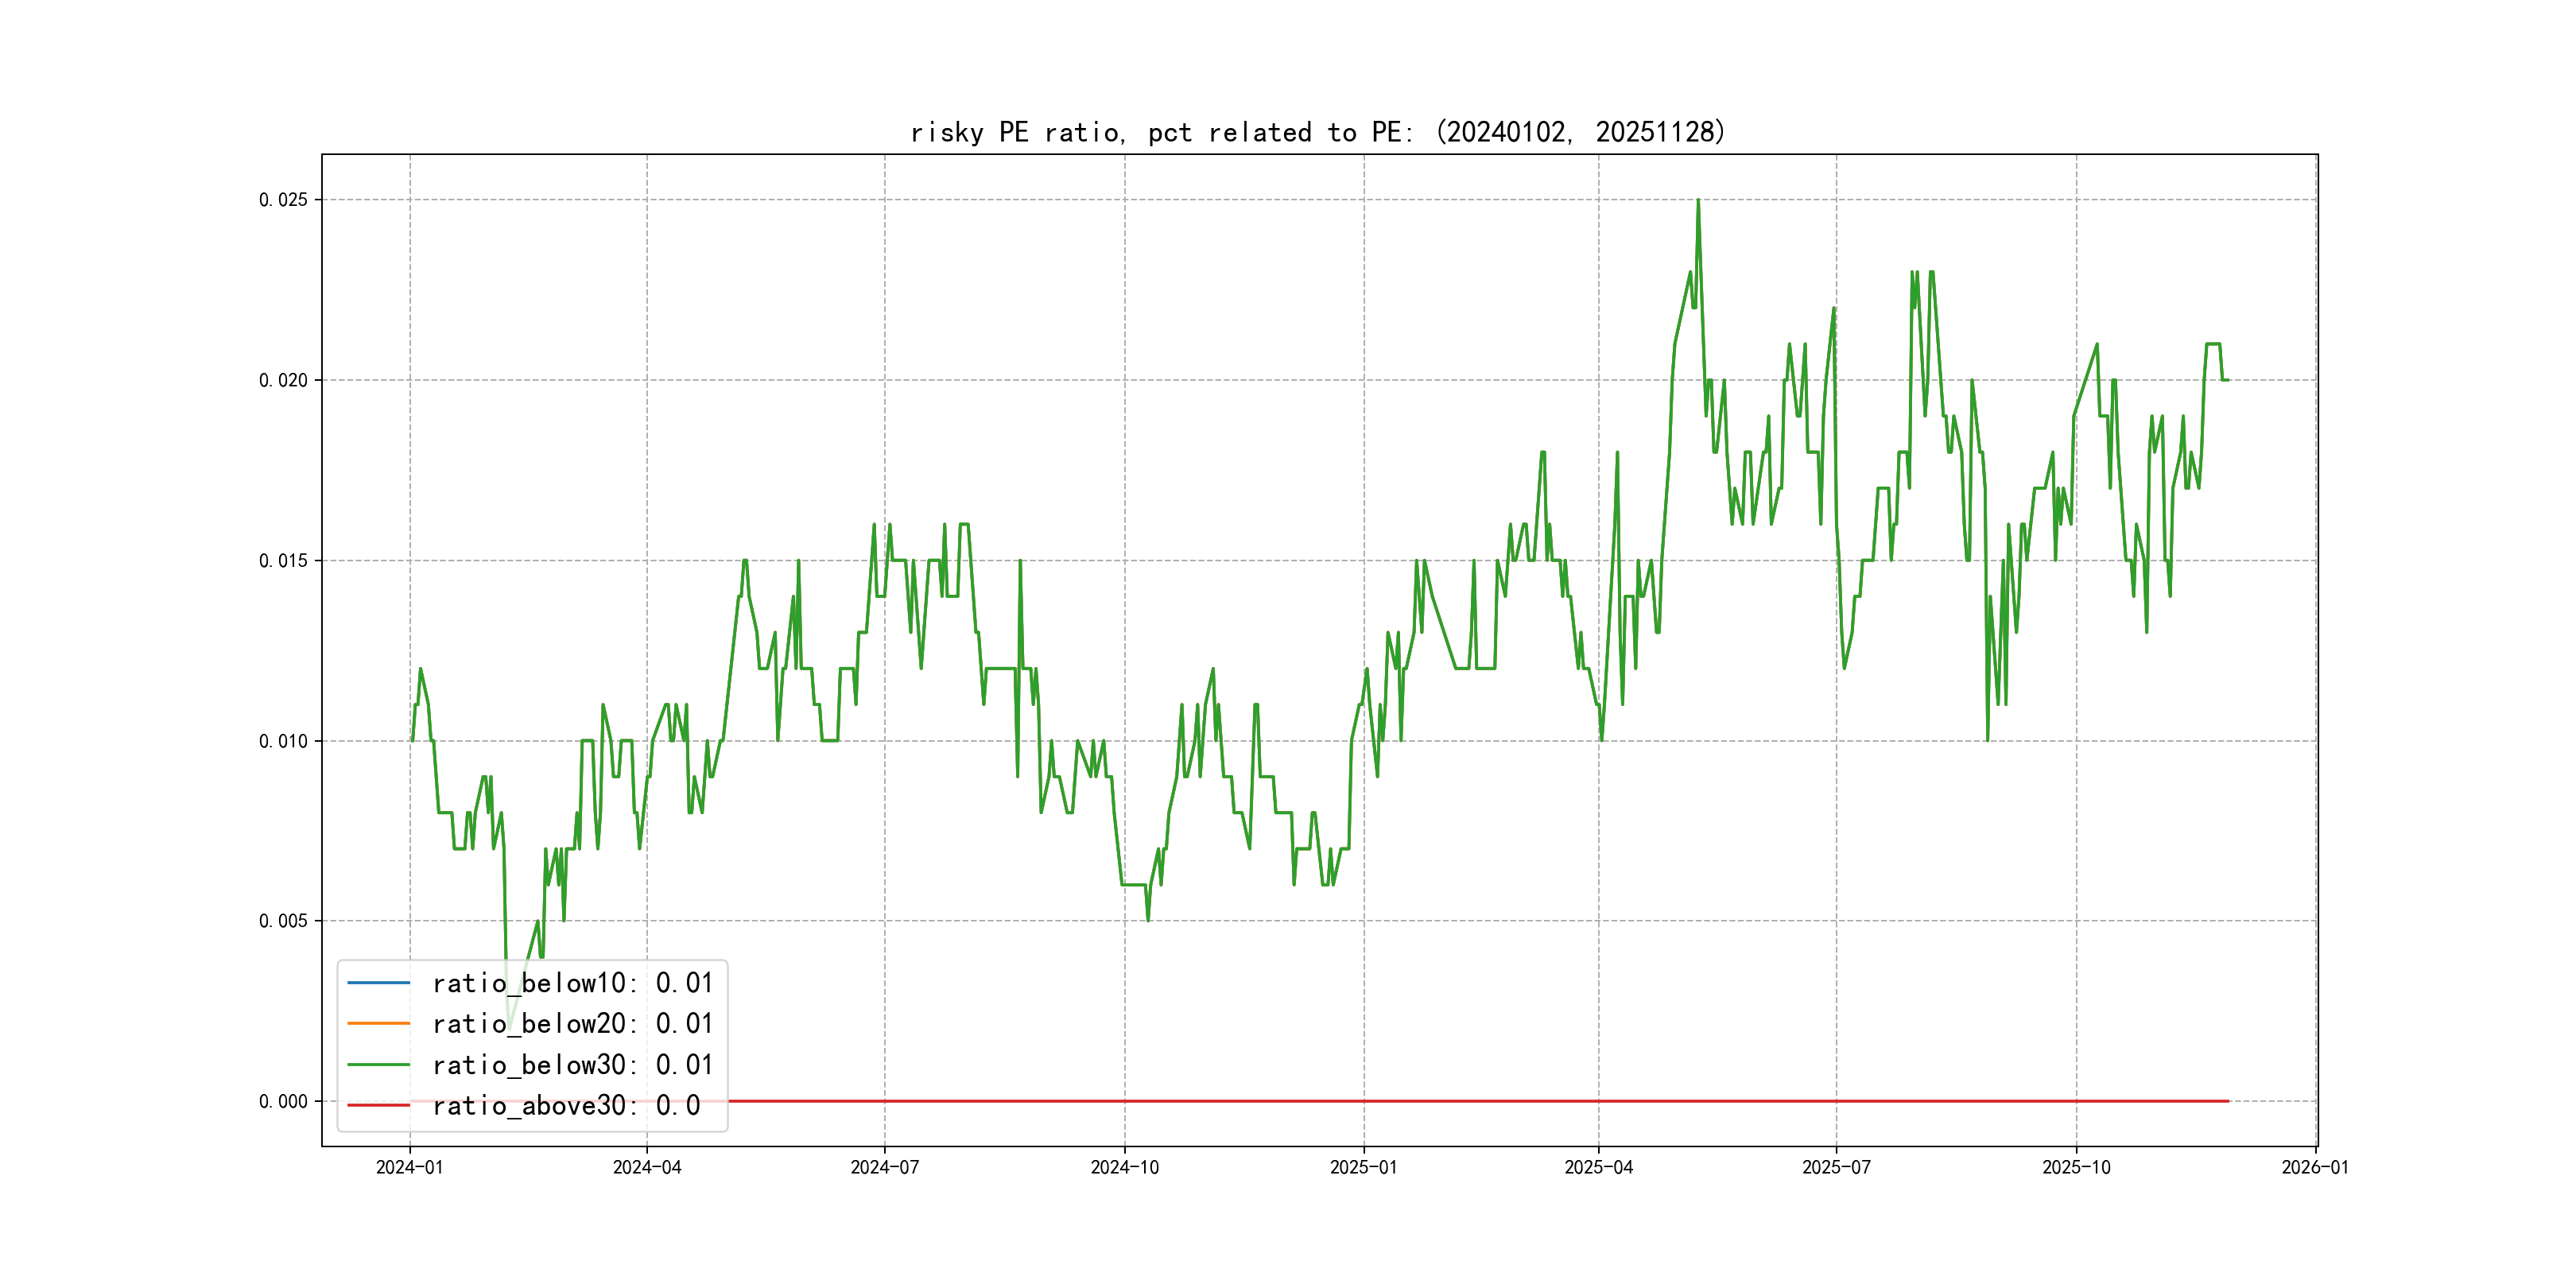Click the 0.025 y-axis tick label
Viewport: 2576px width, 1288px height.
pyautogui.click(x=283, y=200)
